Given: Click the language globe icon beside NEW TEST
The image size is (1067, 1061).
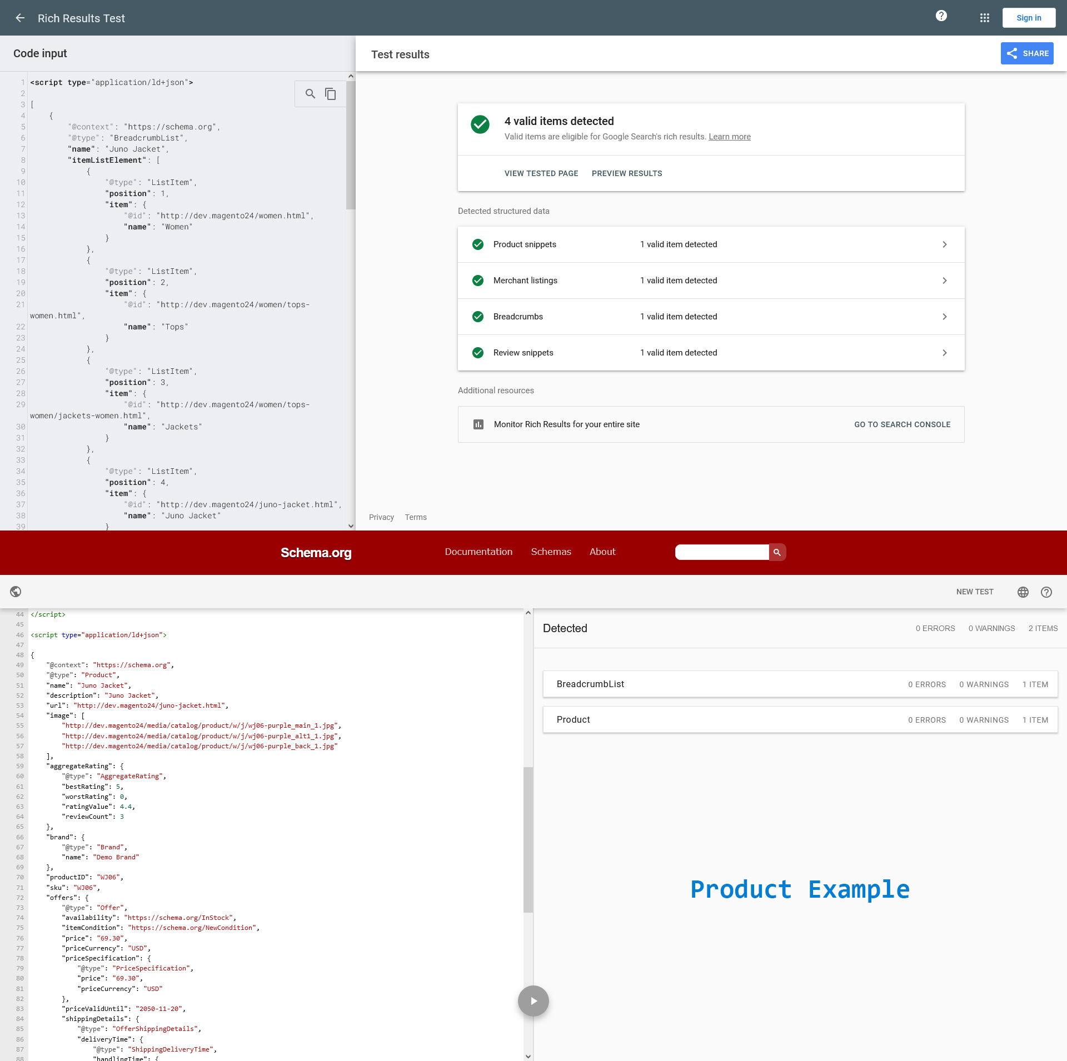Looking at the screenshot, I should (1023, 592).
